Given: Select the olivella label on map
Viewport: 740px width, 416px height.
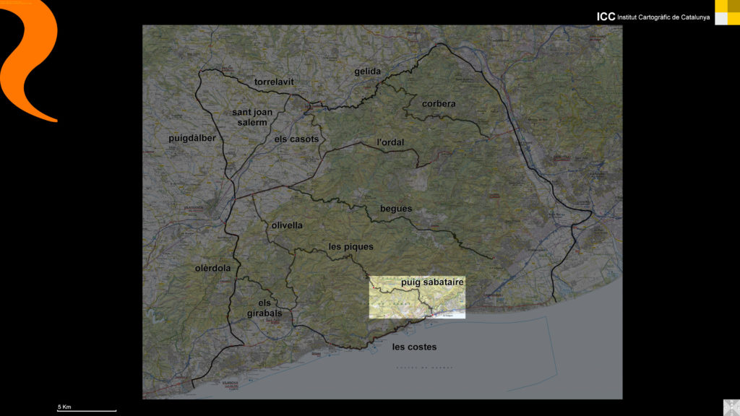Looking at the screenshot, I should tap(287, 225).
